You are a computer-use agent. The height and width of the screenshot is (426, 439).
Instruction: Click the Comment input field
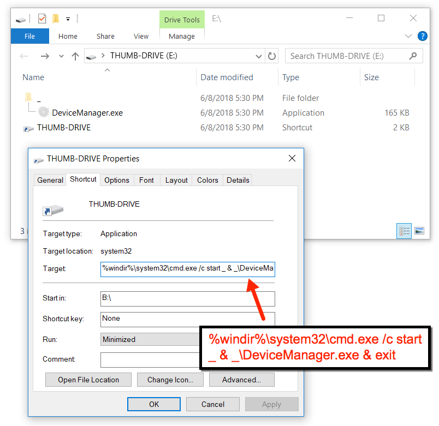[150, 359]
